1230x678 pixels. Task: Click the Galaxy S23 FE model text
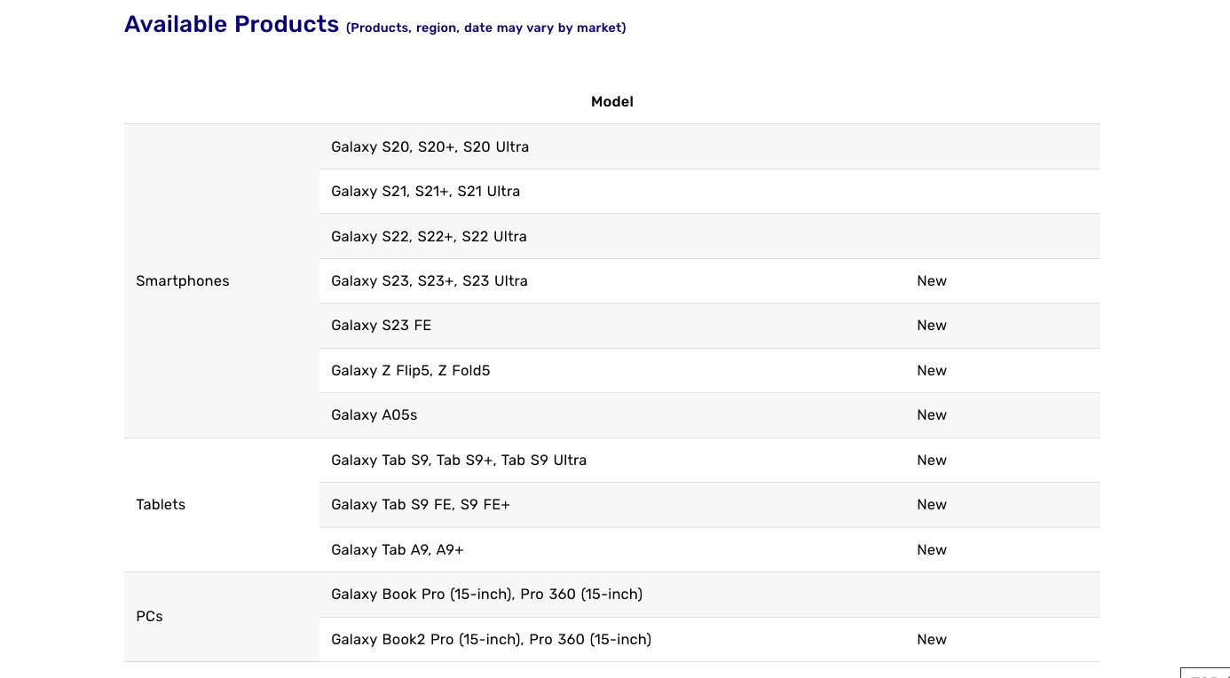coord(382,326)
